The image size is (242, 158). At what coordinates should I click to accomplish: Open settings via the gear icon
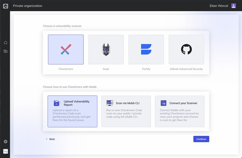5,141
